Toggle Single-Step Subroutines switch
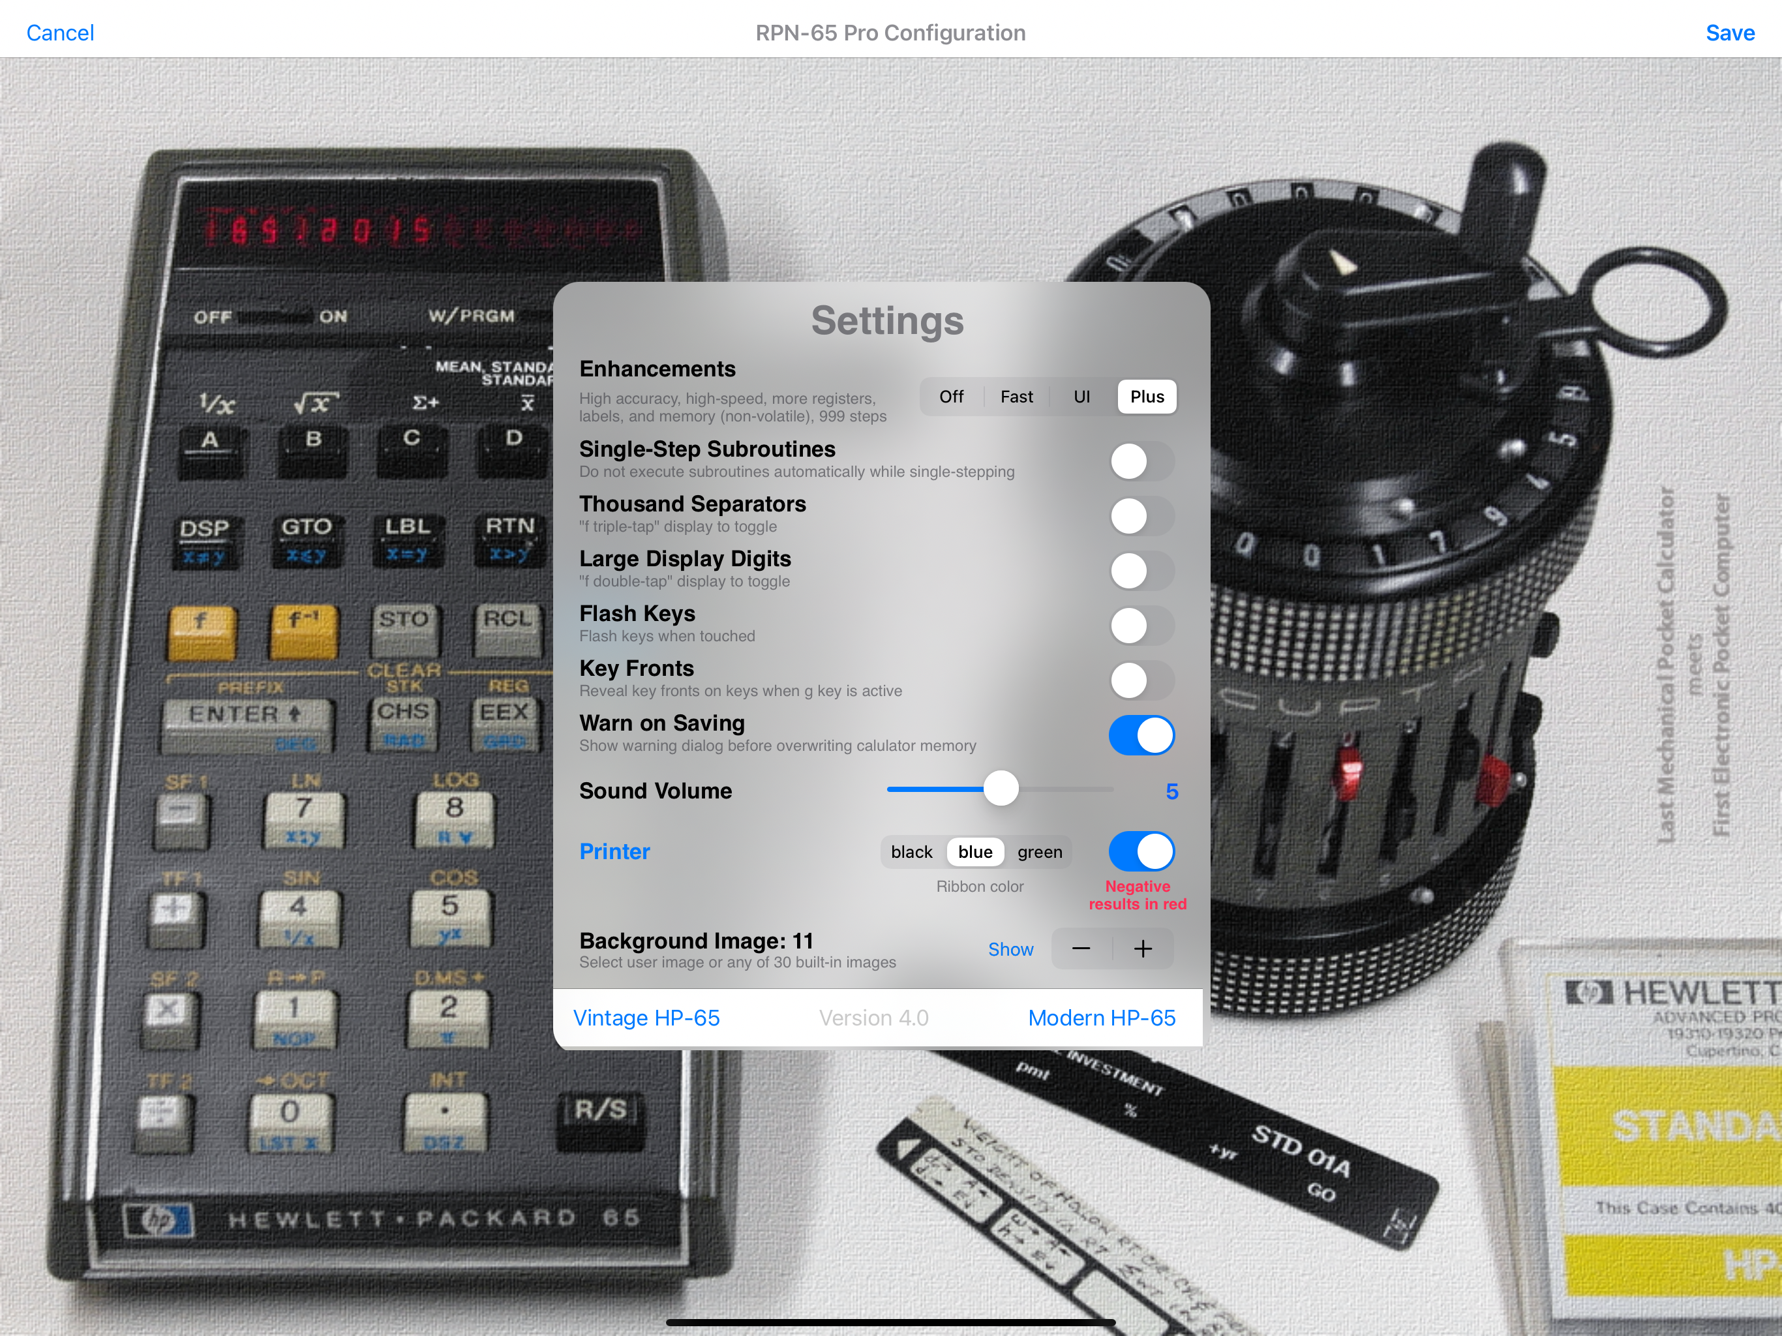This screenshot has width=1782, height=1336. [x=1141, y=462]
